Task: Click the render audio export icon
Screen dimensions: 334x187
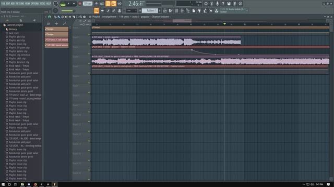Action: tap(234, 4)
